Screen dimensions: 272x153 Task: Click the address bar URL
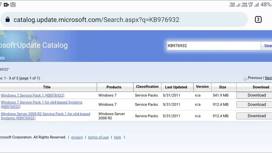96,20
